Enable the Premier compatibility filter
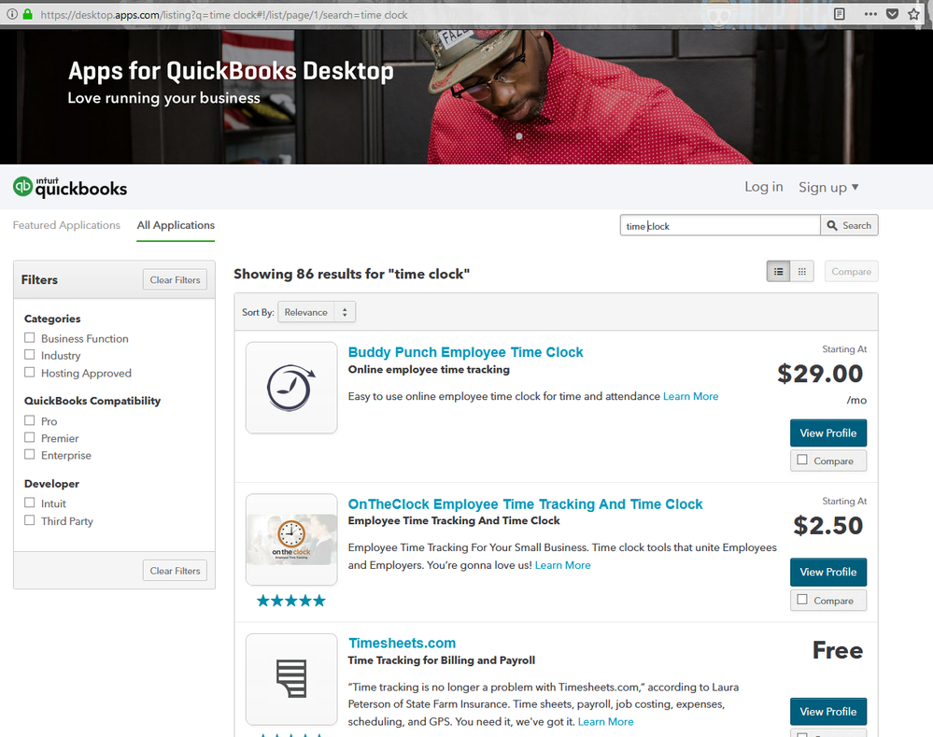This screenshot has width=933, height=737. (x=29, y=437)
